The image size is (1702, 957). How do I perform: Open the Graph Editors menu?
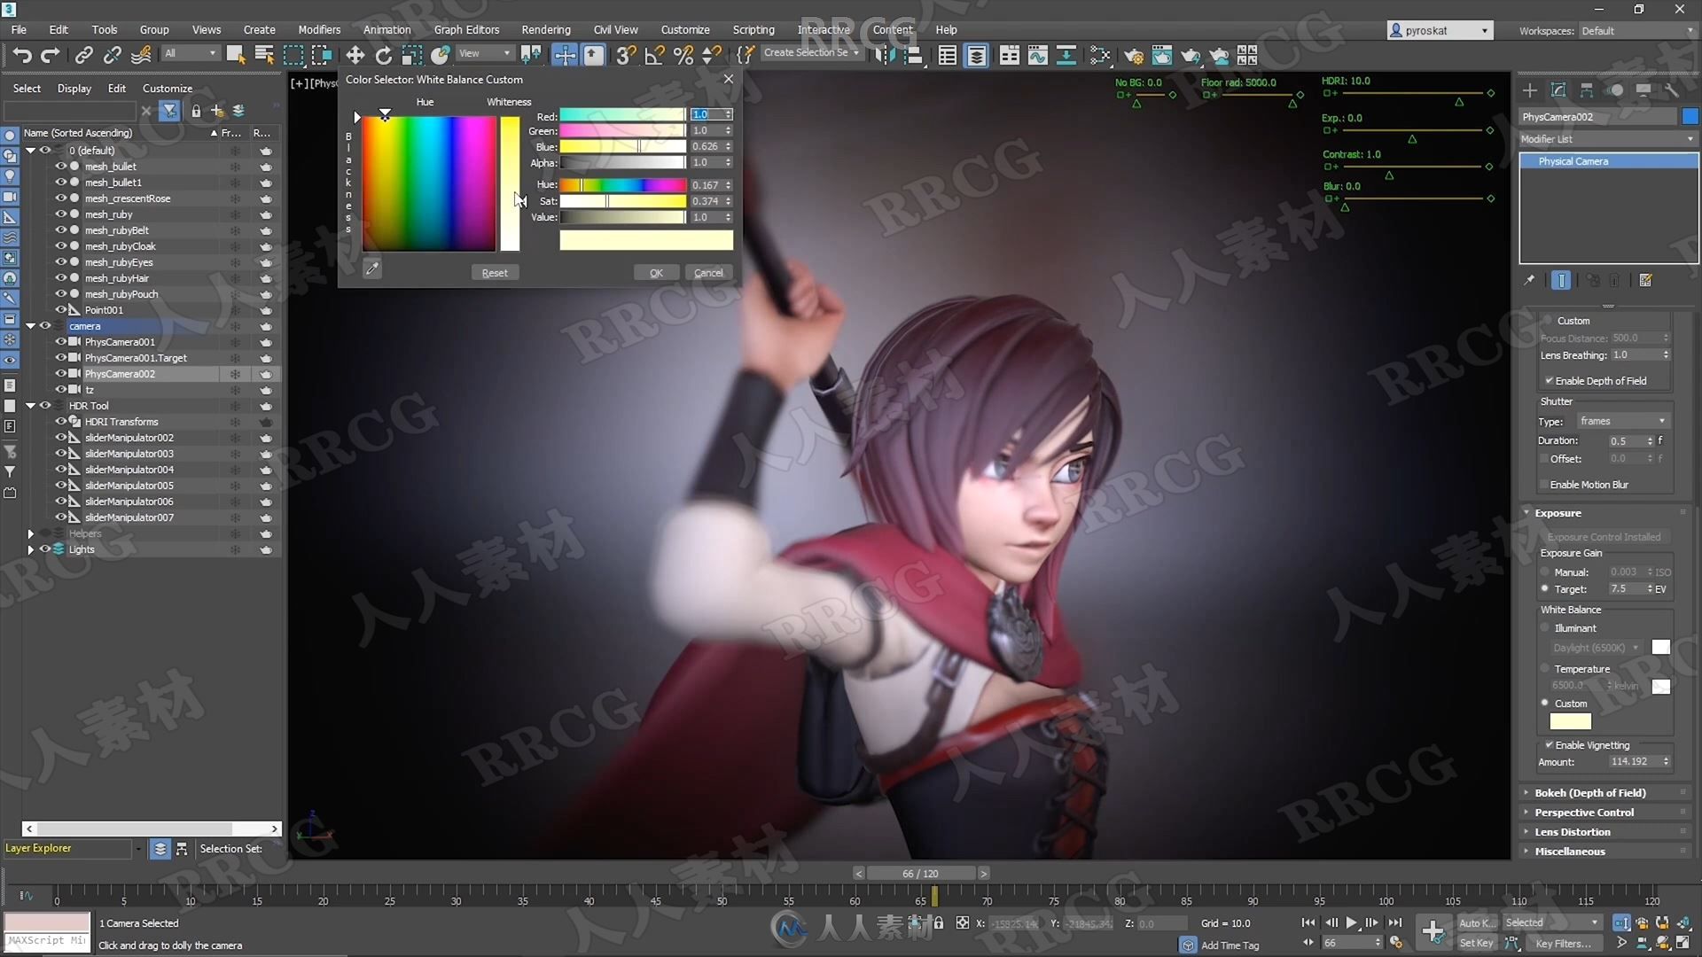pos(466,29)
